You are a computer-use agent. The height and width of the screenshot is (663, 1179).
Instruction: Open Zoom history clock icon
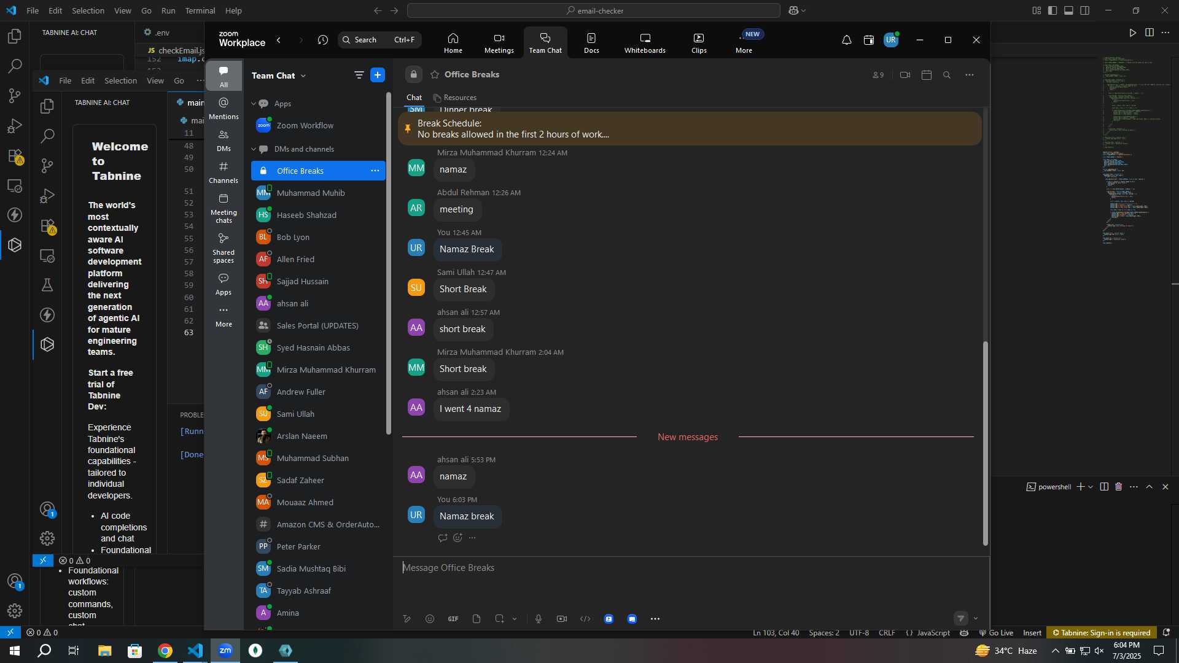[x=323, y=40]
